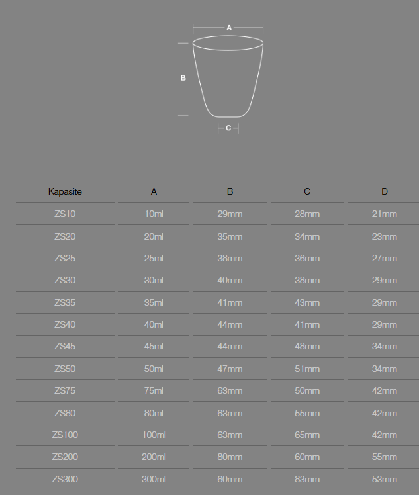Viewport: 419px width, 495px height.
Task: Click the B height label on diagram
Action: [x=183, y=78]
